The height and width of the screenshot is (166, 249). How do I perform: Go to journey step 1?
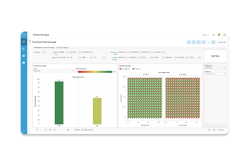189,42
